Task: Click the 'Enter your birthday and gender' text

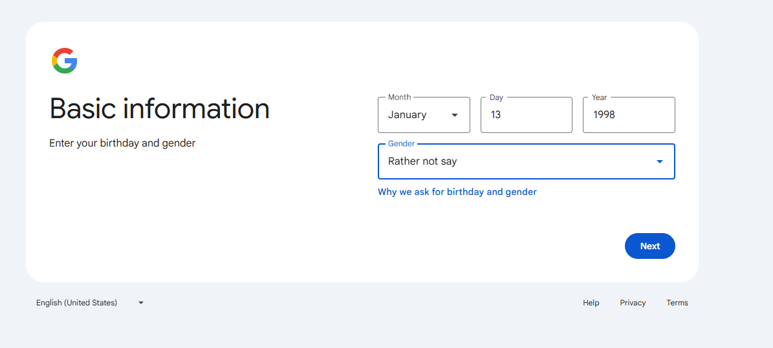Action: (x=122, y=143)
